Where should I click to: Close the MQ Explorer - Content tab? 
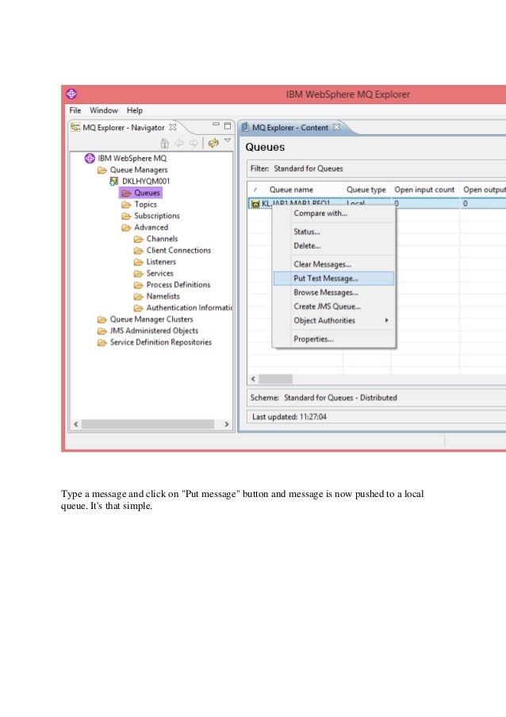click(x=336, y=127)
